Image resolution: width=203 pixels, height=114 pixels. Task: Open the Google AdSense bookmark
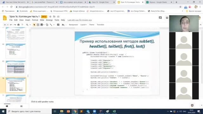pyautogui.click(x=77, y=11)
